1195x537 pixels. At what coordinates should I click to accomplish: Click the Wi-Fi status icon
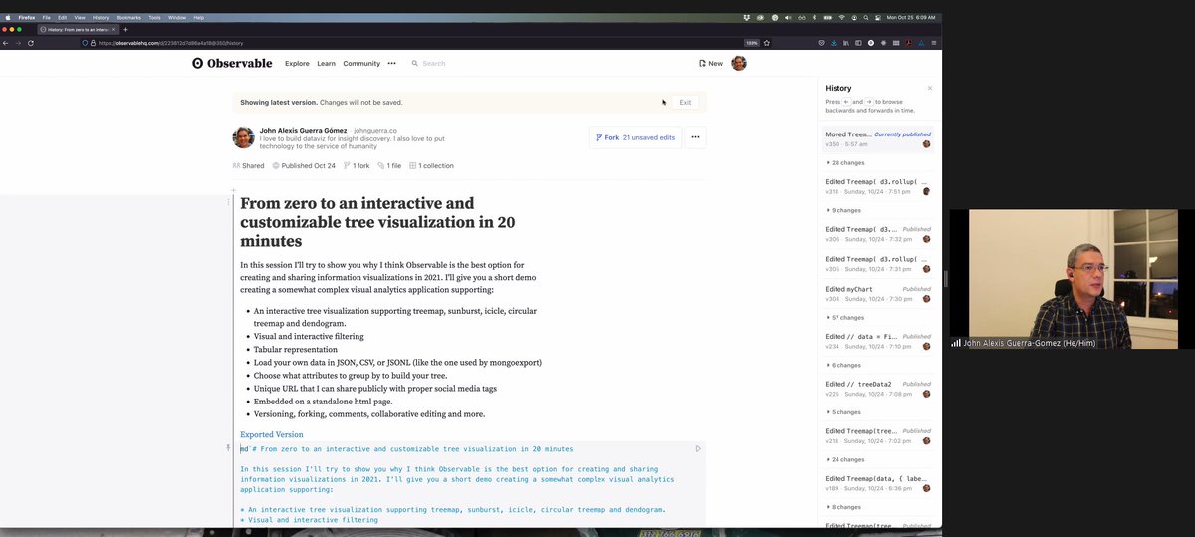841,17
